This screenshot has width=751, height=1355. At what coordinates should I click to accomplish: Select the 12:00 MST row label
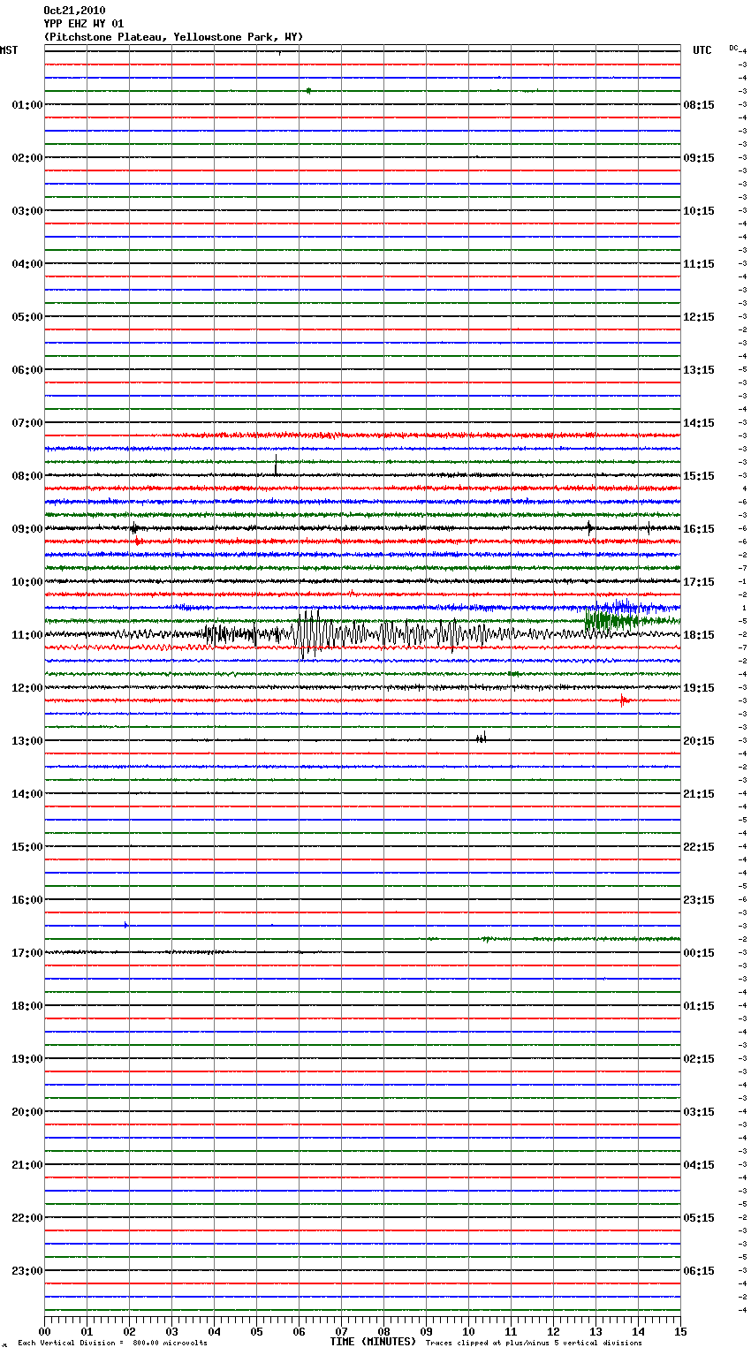point(27,688)
